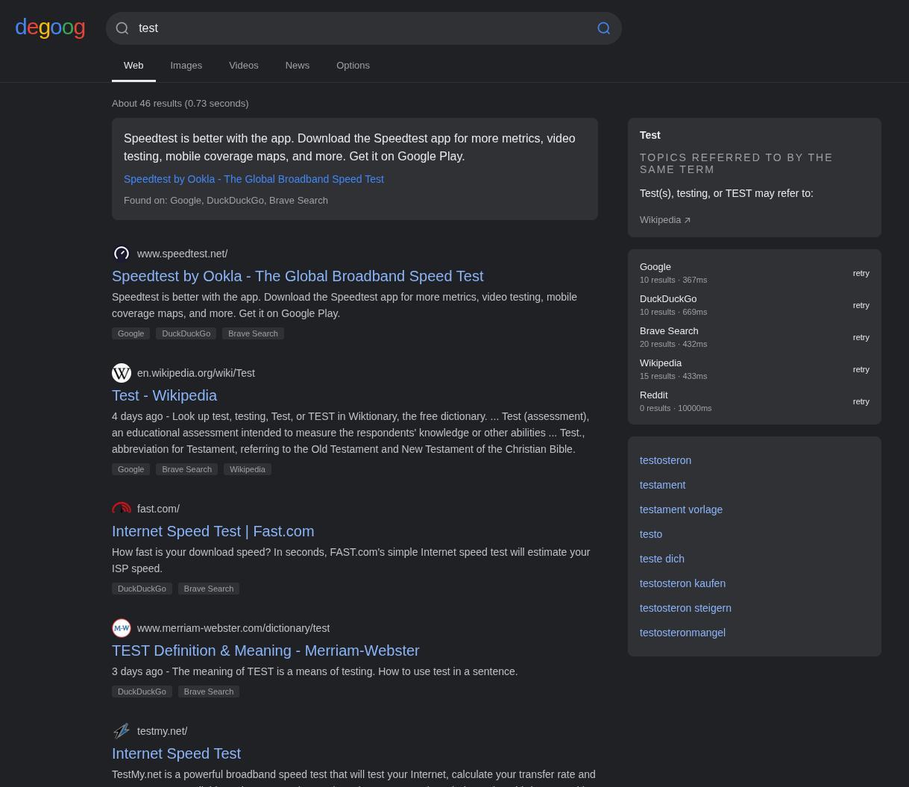Click testmy.net/ URL text
This screenshot has height=787, width=909.
tap(163, 731)
